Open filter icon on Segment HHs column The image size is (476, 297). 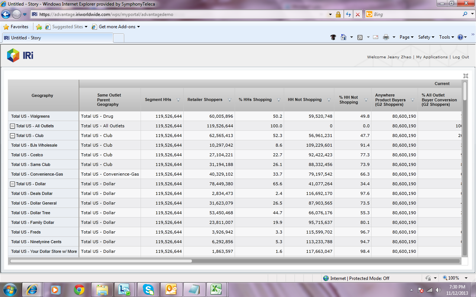pyautogui.click(x=178, y=100)
